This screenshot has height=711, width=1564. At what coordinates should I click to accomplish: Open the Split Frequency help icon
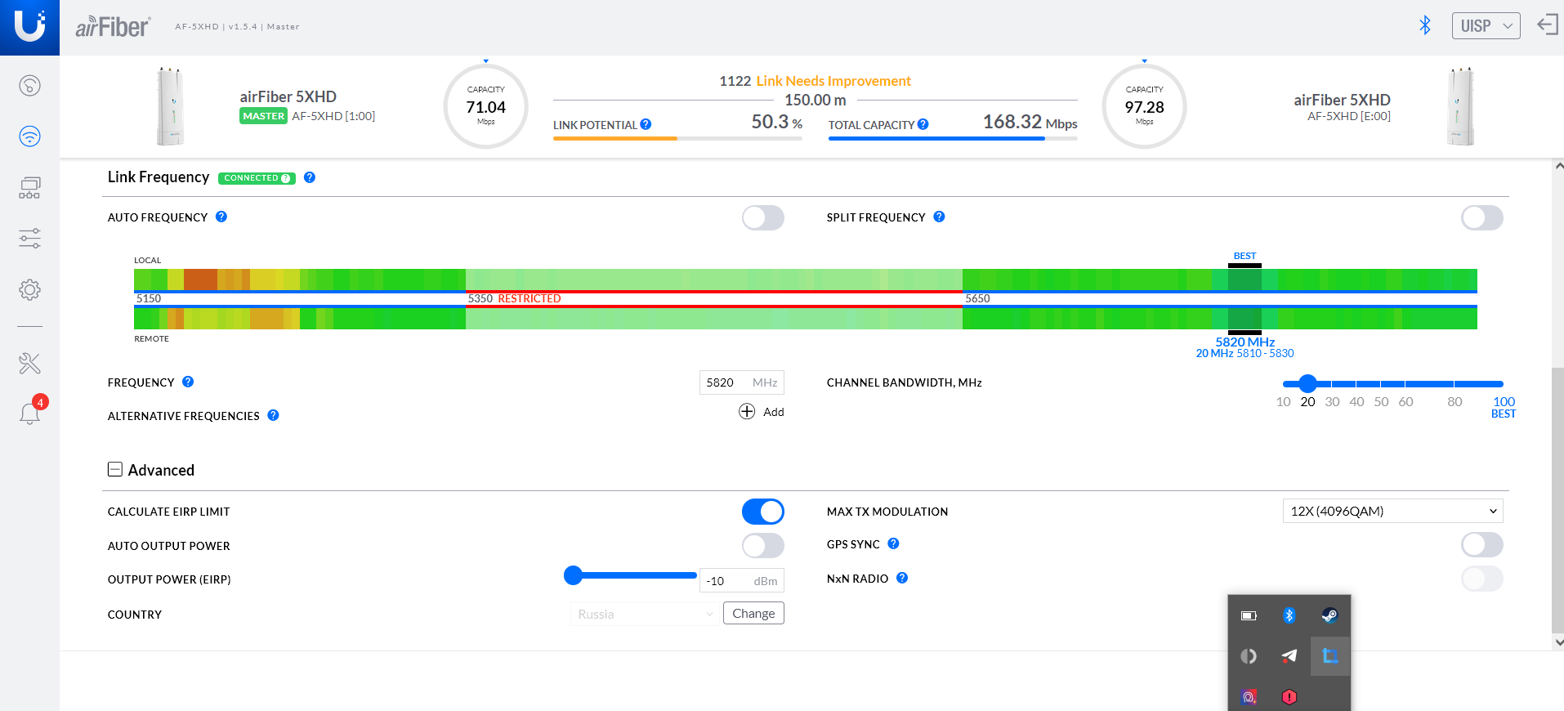[939, 217]
